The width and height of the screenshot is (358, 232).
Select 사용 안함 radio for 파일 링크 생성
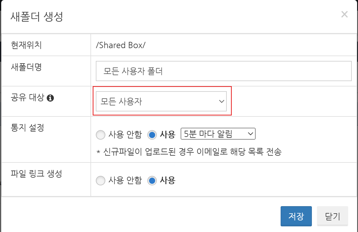[101, 180]
